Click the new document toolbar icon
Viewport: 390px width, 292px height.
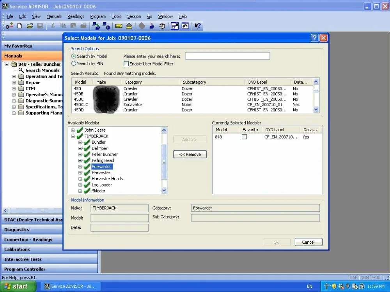pos(19,26)
